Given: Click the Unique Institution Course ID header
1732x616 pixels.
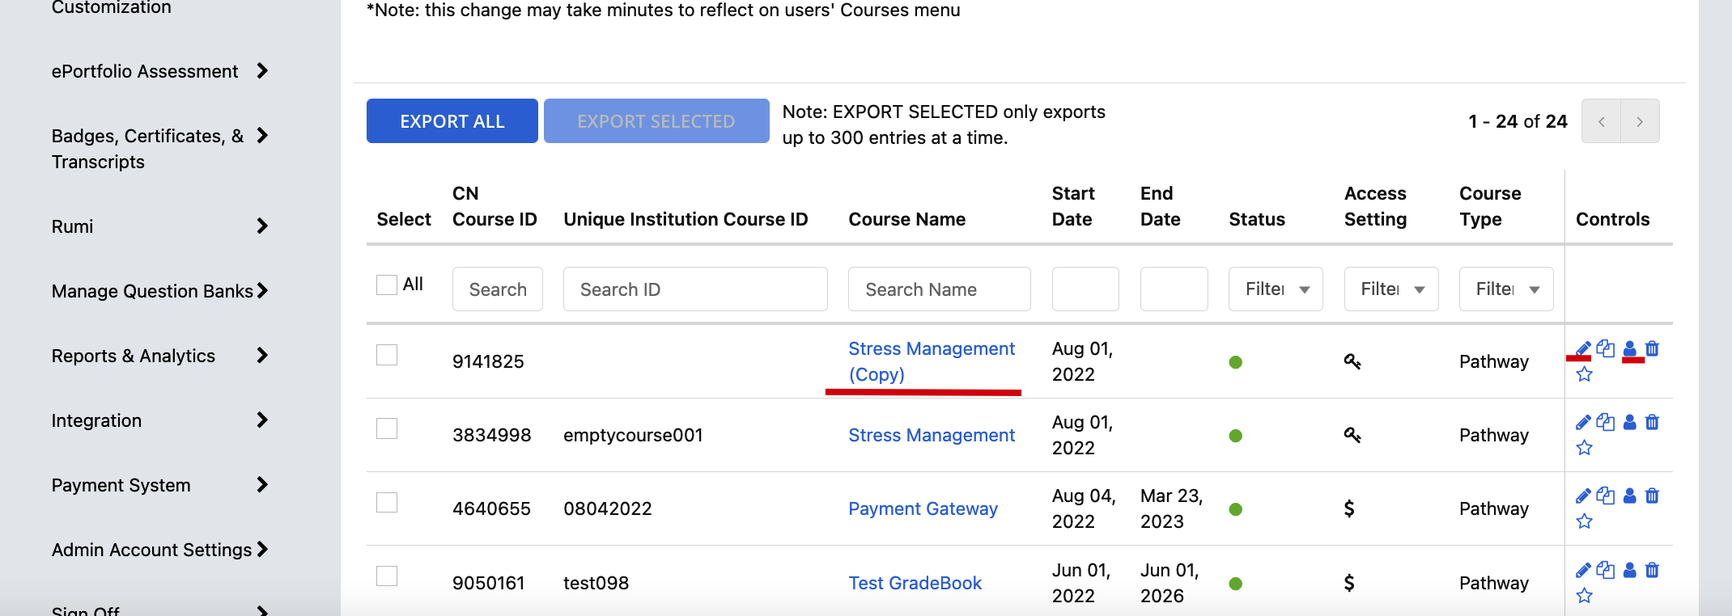Looking at the screenshot, I should coord(686,219).
